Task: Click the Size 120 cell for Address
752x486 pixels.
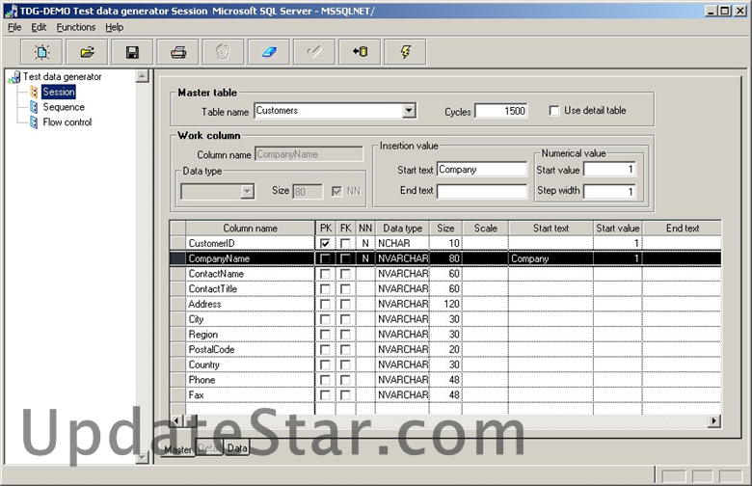Action: 445,304
